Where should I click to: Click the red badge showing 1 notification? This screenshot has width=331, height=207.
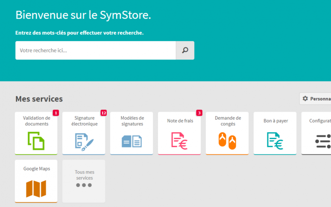56,113
